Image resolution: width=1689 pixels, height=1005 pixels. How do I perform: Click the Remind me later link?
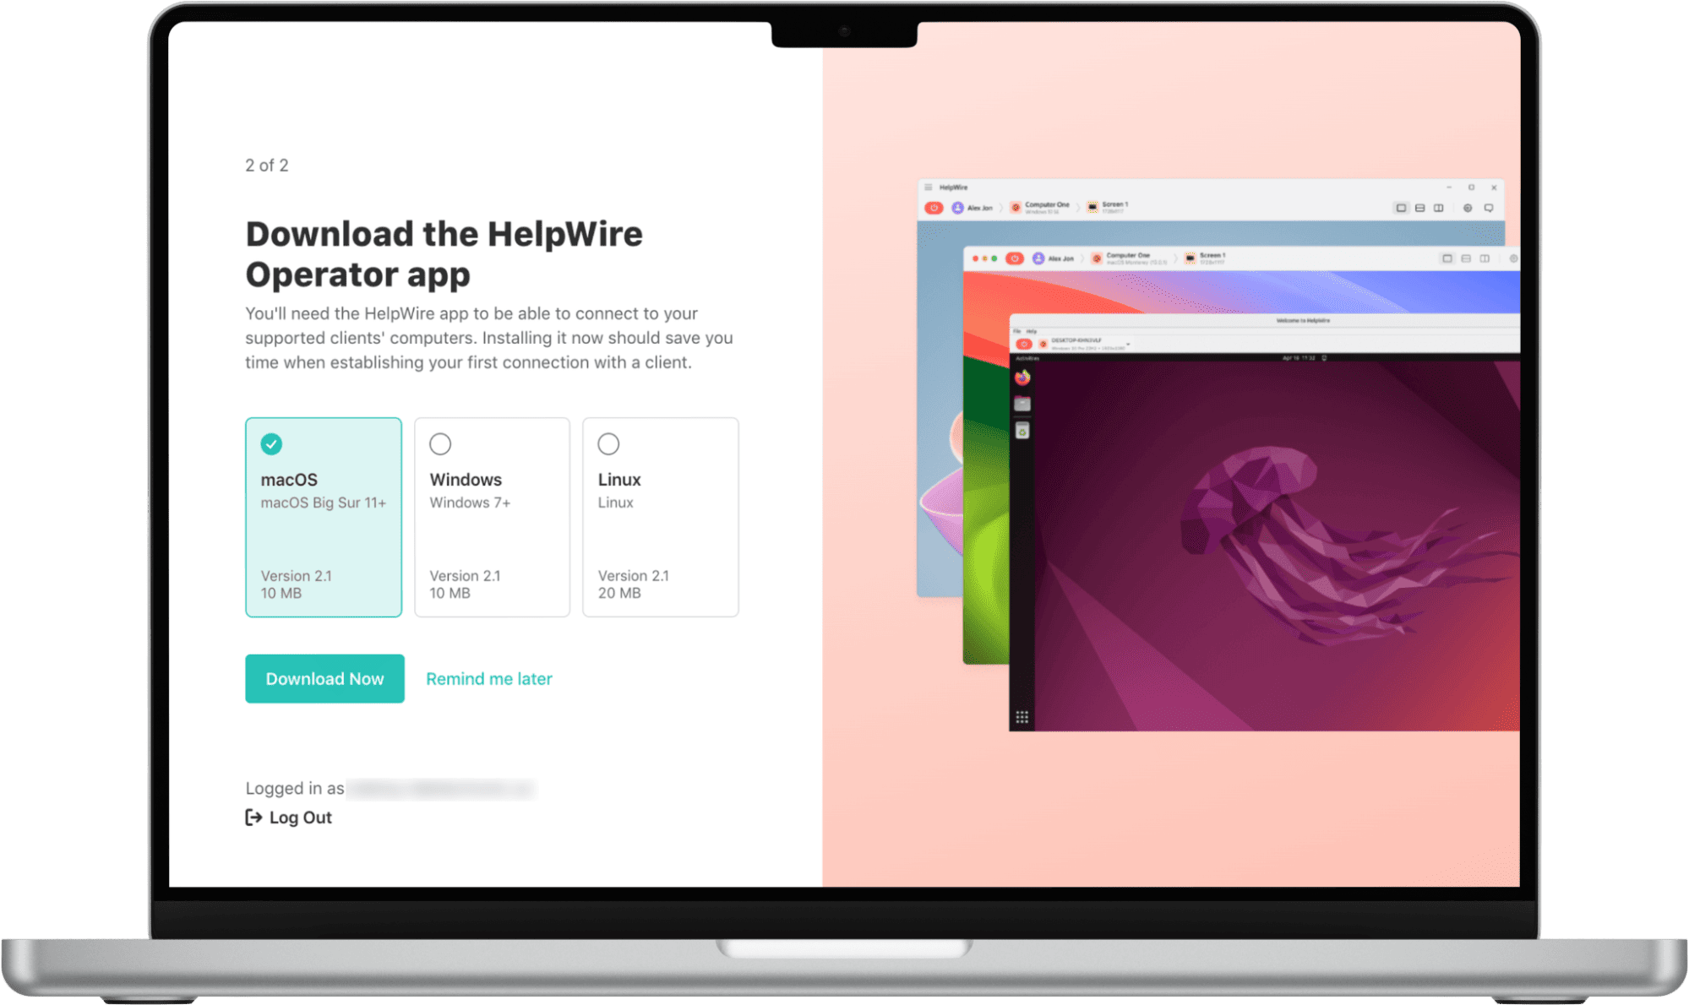[x=488, y=678]
